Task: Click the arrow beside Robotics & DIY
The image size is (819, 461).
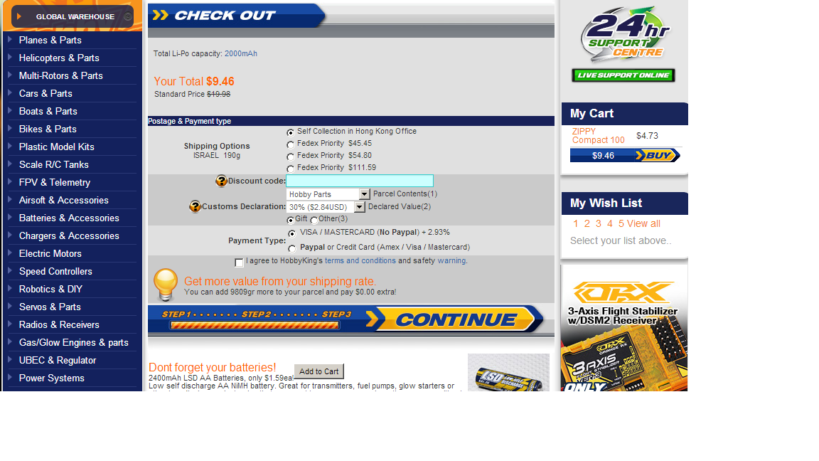Action: pos(10,288)
